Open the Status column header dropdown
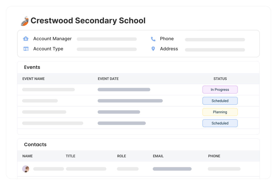Image resolution: width=277 pixels, height=185 pixels. pos(220,79)
